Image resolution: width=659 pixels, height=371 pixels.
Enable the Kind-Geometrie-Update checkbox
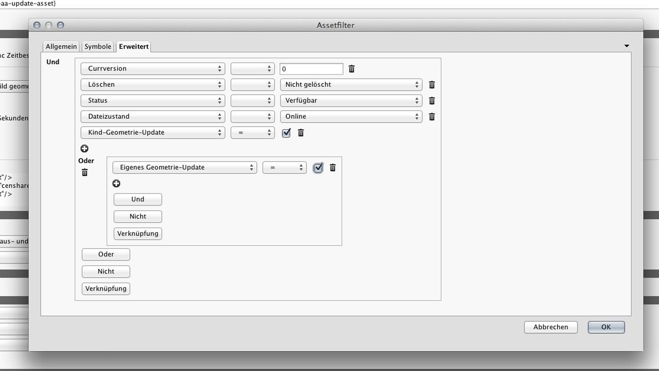[x=286, y=133]
